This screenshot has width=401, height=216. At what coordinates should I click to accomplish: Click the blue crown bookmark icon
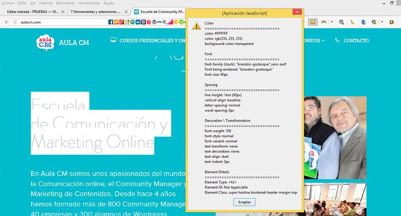click(138, 22)
